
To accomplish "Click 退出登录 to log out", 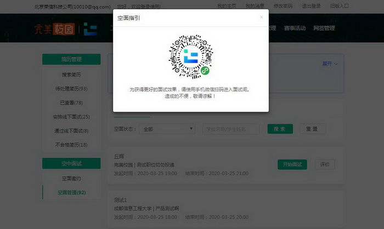I will [x=311, y=6].
